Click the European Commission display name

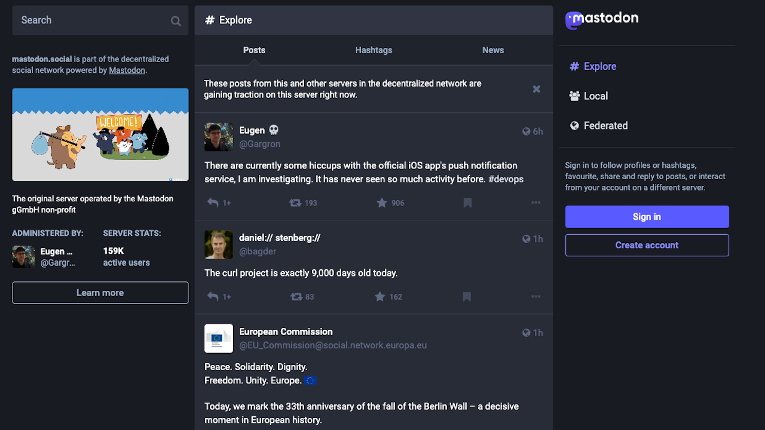click(286, 331)
